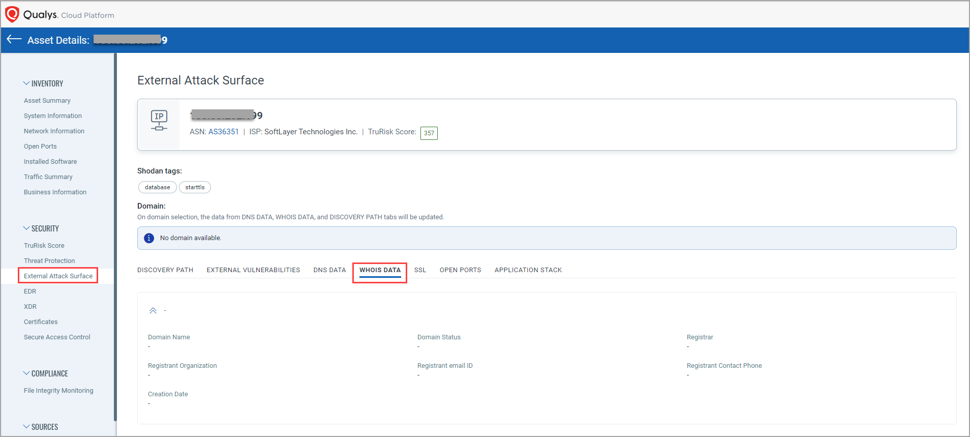Click the Registrant Contact Phone label
Viewport: 970px width, 437px height.
coord(724,366)
